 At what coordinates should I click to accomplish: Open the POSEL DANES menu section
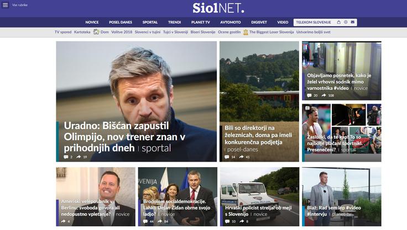click(x=121, y=22)
